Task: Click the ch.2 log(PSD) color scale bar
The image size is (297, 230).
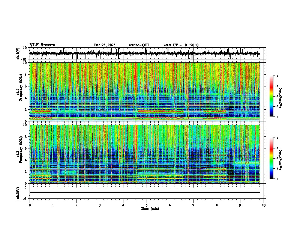Action: [271, 158]
